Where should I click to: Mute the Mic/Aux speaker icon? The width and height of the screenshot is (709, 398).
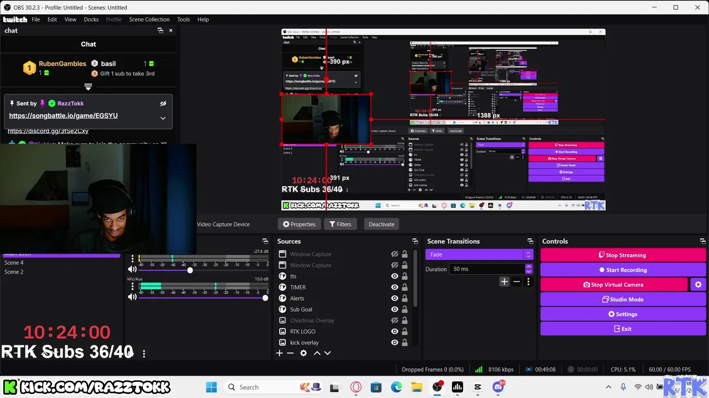[x=132, y=297]
